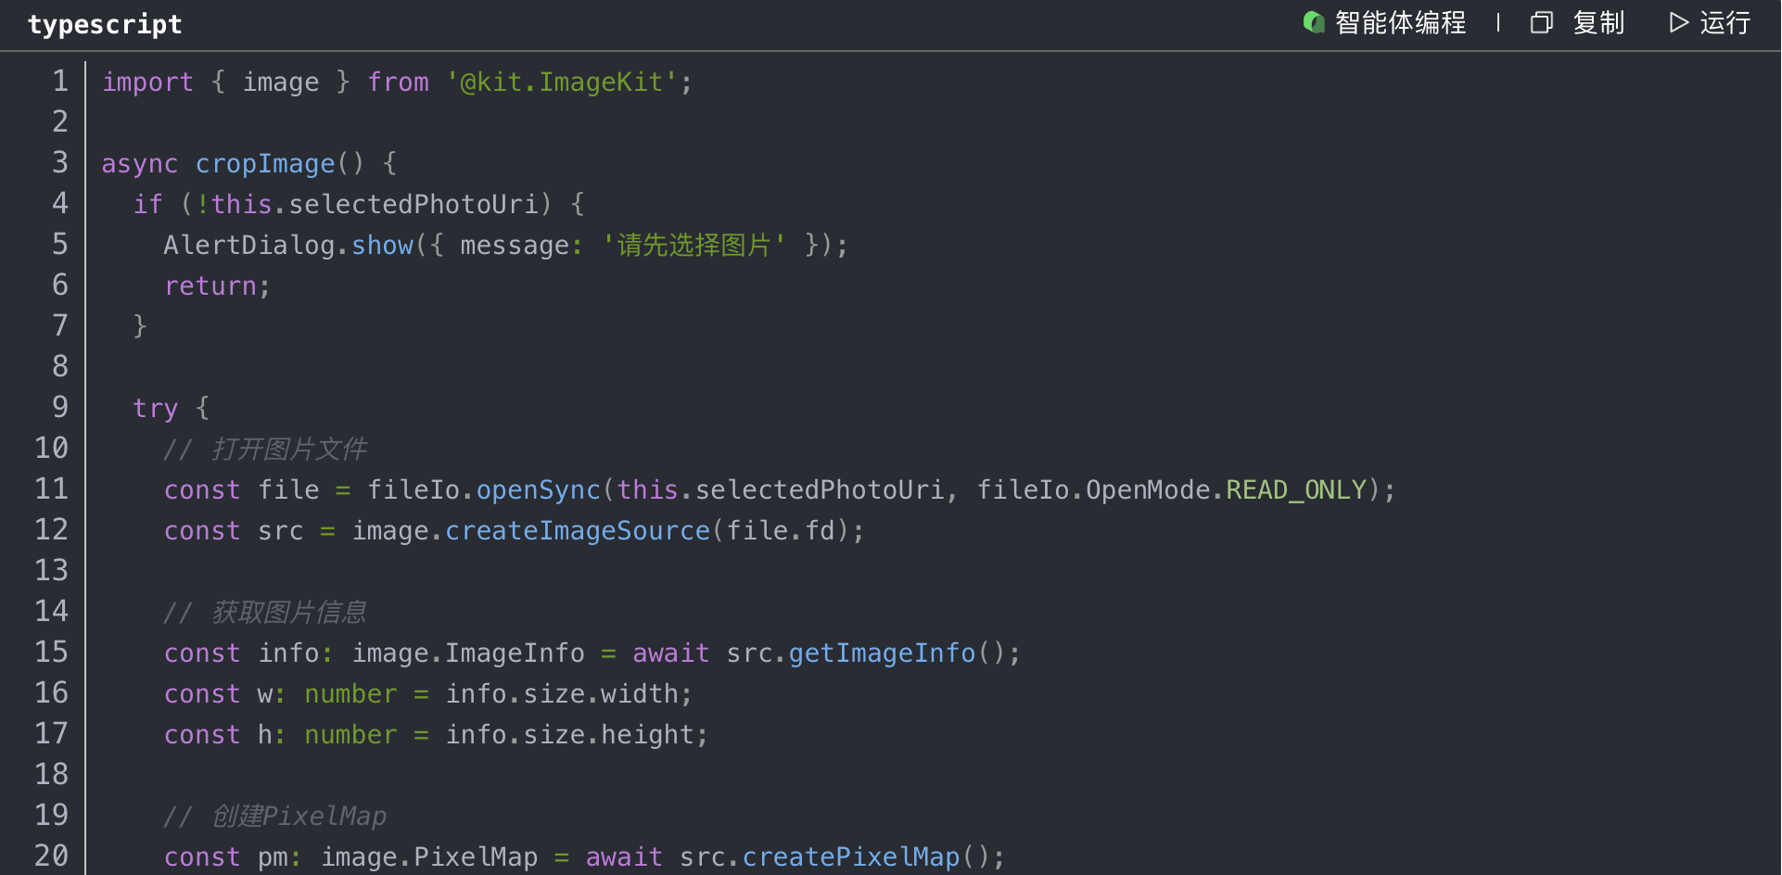Click the from keyword on line 1
1782x875 pixels.
pyautogui.click(x=399, y=82)
